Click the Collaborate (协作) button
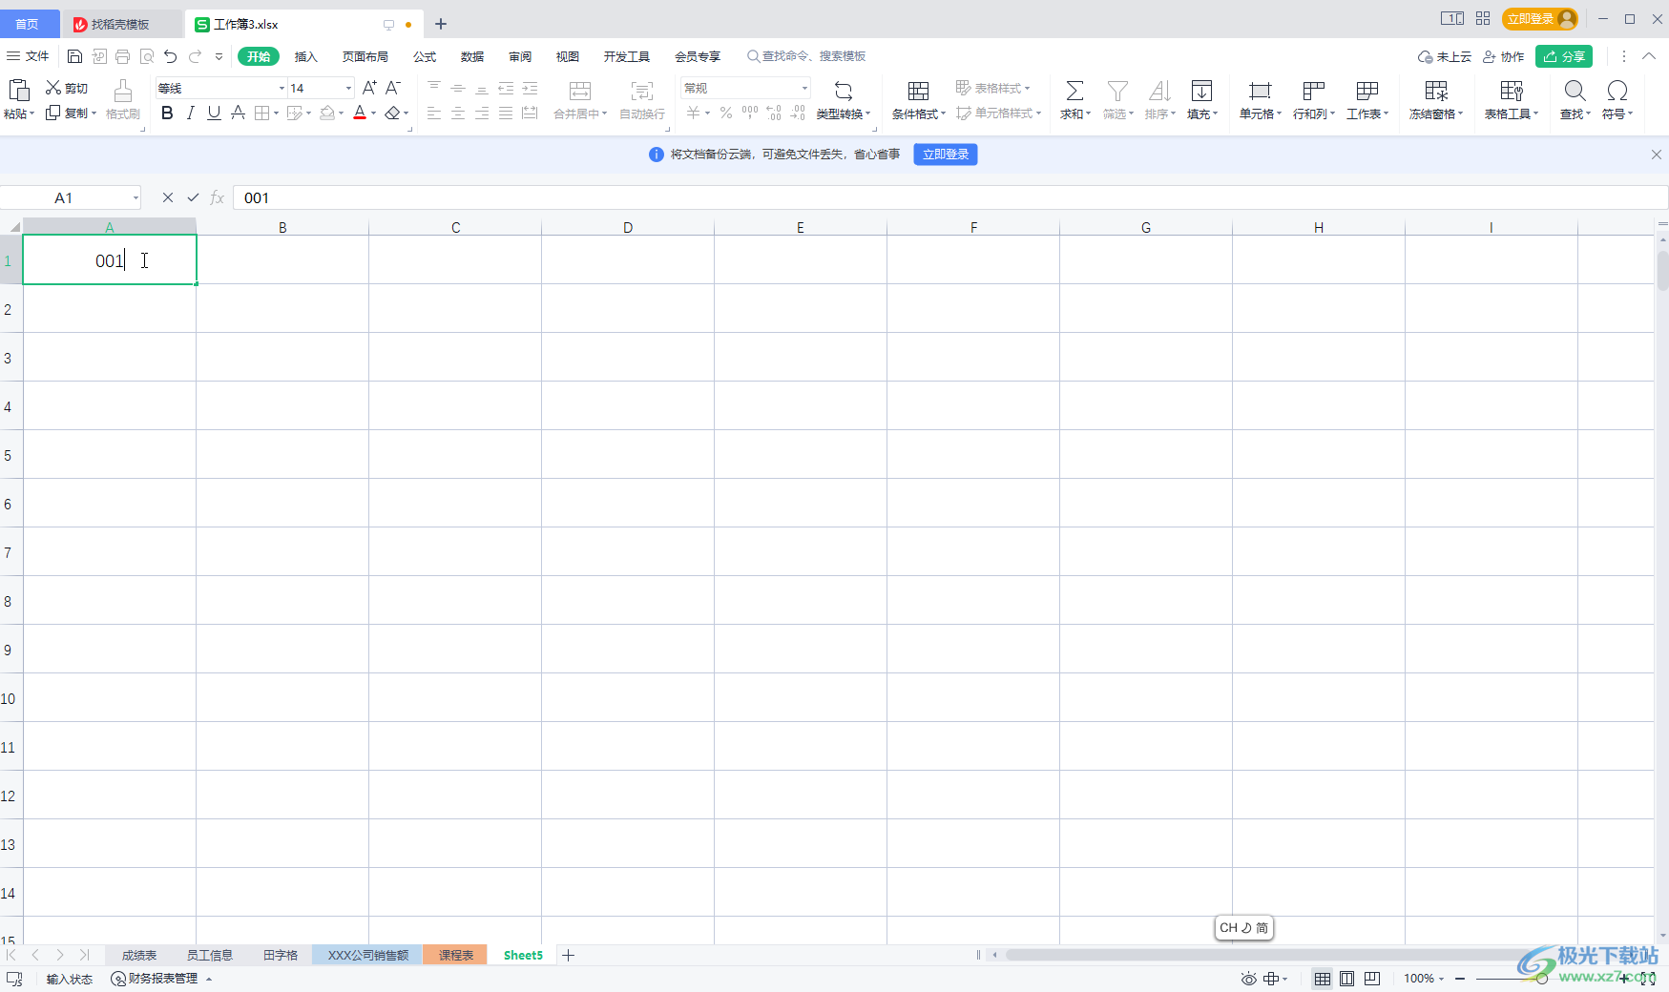Image resolution: width=1669 pixels, height=992 pixels. point(1504,56)
